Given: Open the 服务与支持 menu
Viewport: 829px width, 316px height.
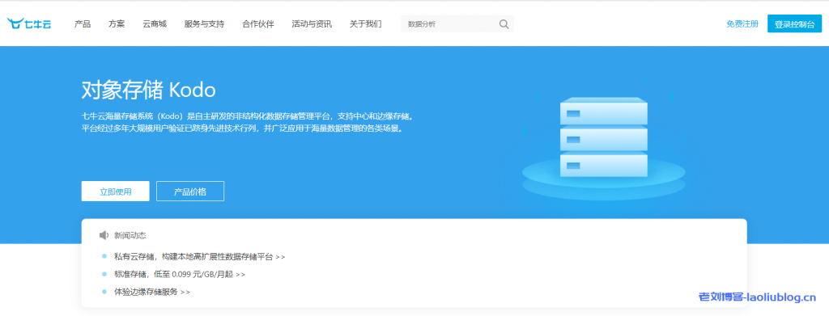Looking at the screenshot, I should [204, 23].
